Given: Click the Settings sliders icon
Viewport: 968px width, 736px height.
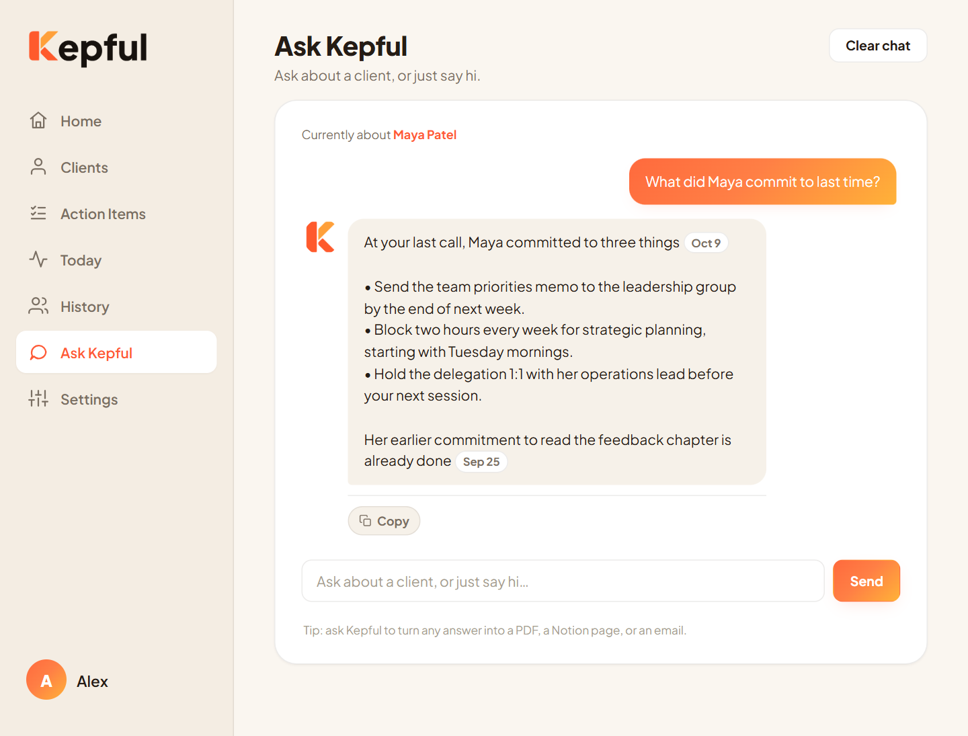Looking at the screenshot, I should coord(38,399).
